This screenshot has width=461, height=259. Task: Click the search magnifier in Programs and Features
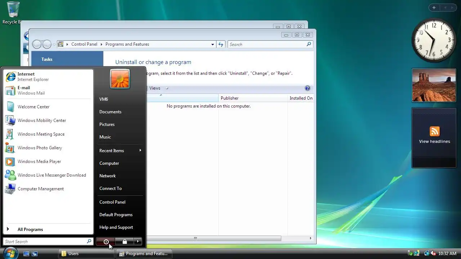(x=309, y=44)
